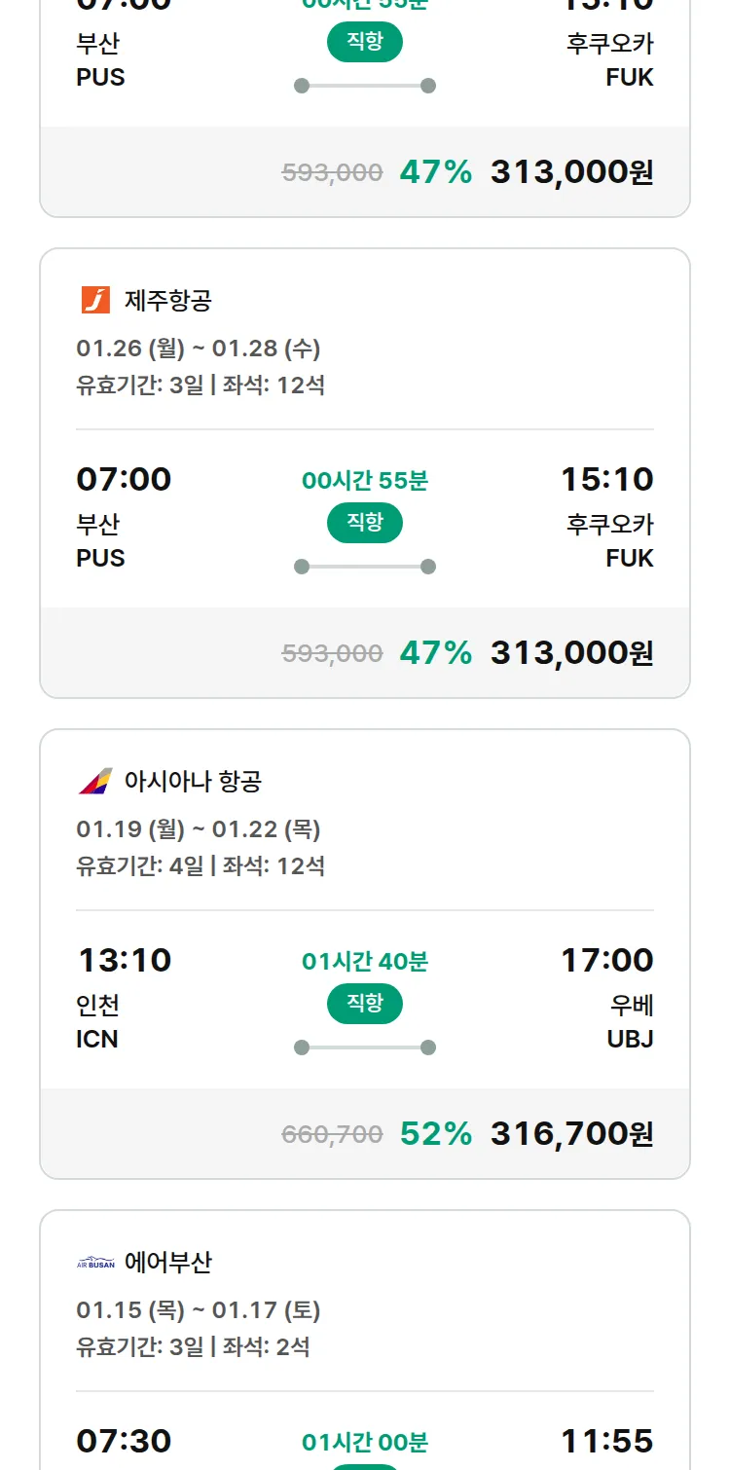This screenshot has width=730, height=1470.
Task: Click the 17:00 arrival time at 우베
Action: pyautogui.click(x=606, y=960)
